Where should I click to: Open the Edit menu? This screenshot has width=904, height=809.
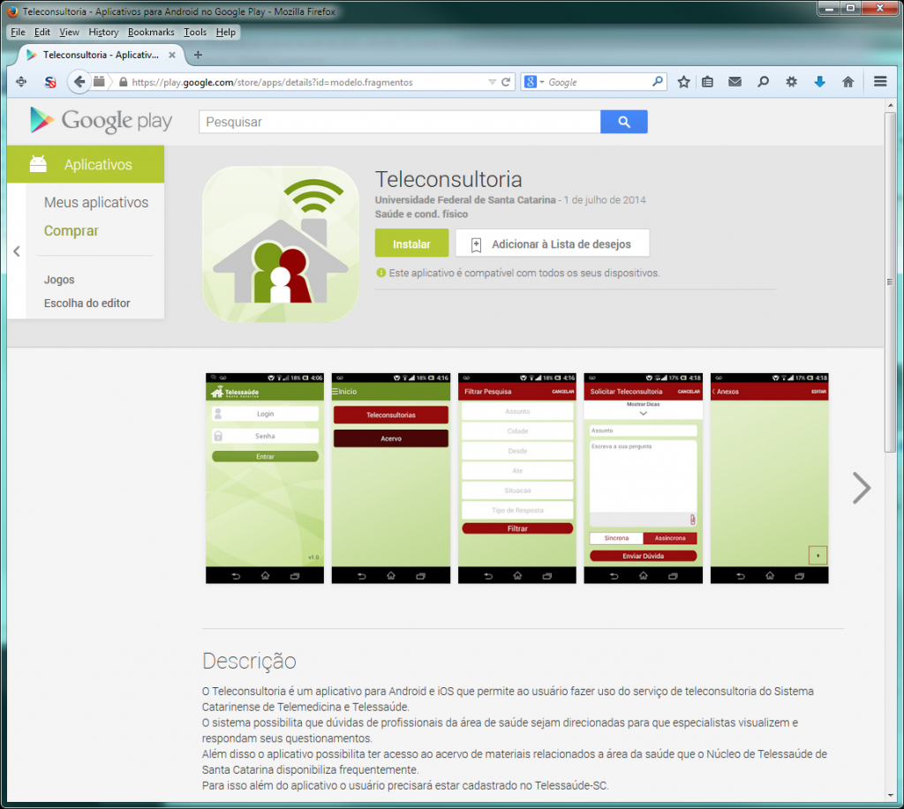pyautogui.click(x=42, y=33)
